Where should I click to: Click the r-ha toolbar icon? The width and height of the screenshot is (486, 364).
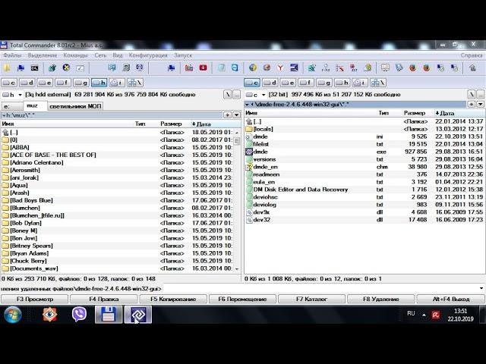pos(326,67)
